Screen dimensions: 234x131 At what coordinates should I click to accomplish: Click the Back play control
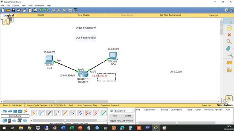coord(71,105)
